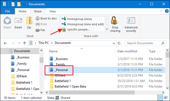170x101 pixels.
Task: Expand the chevron before This PC in address bar
Action: [35, 43]
